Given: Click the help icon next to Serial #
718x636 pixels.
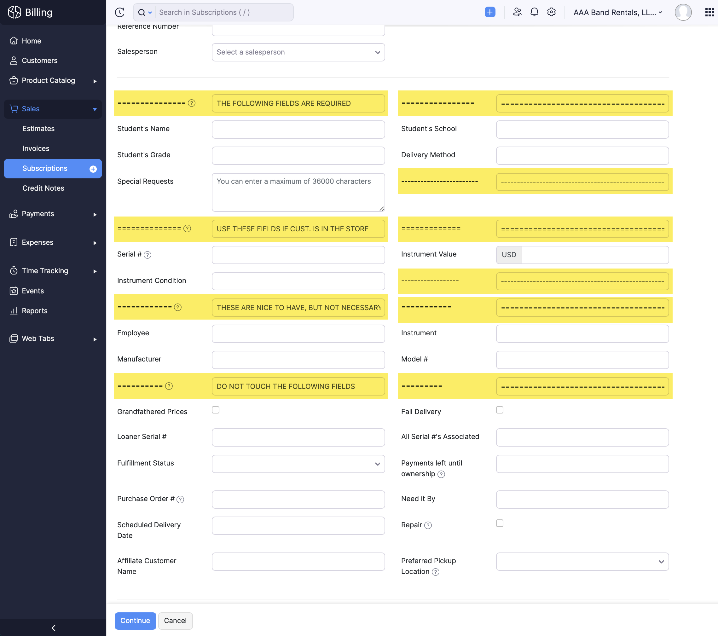Looking at the screenshot, I should 148,255.
